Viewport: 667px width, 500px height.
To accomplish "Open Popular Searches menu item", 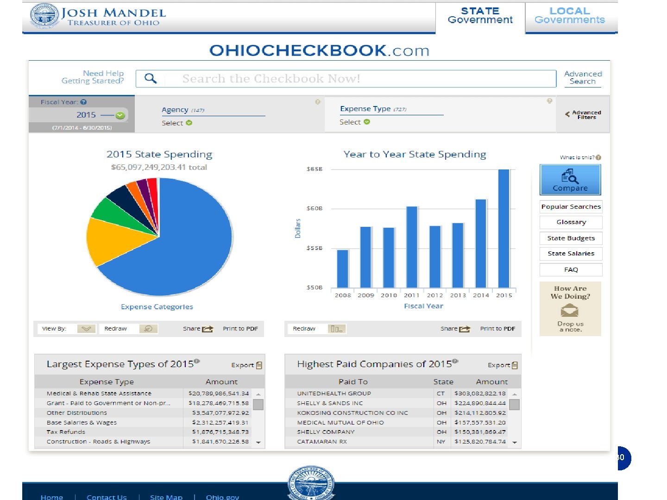I will click(x=571, y=207).
